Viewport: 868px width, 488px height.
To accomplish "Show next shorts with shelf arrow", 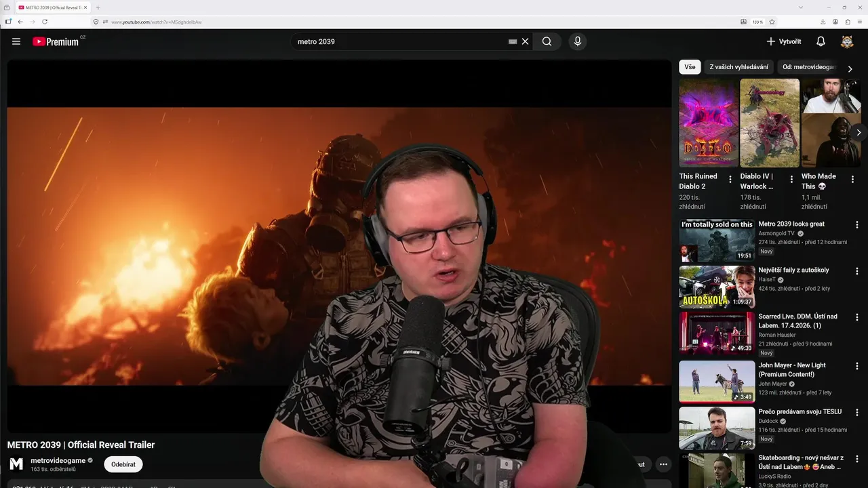I will tap(859, 133).
